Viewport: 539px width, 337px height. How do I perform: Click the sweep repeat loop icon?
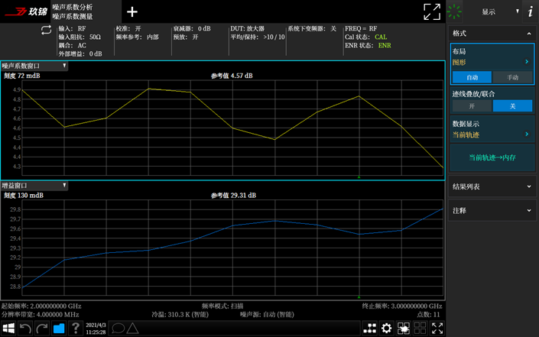pyautogui.click(x=46, y=31)
